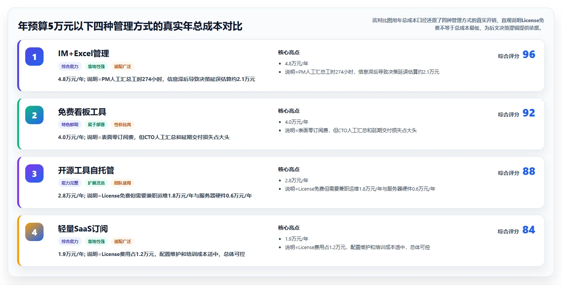Click bold summary starting 1.9万元/年; 说明=License费用
This screenshot has width=562, height=285.
tap(151, 254)
